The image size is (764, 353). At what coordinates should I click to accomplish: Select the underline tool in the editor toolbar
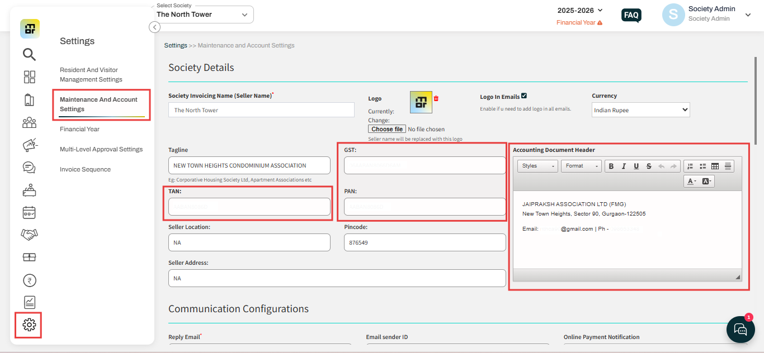(636, 166)
